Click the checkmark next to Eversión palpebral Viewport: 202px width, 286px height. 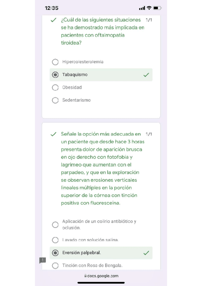tap(146, 253)
